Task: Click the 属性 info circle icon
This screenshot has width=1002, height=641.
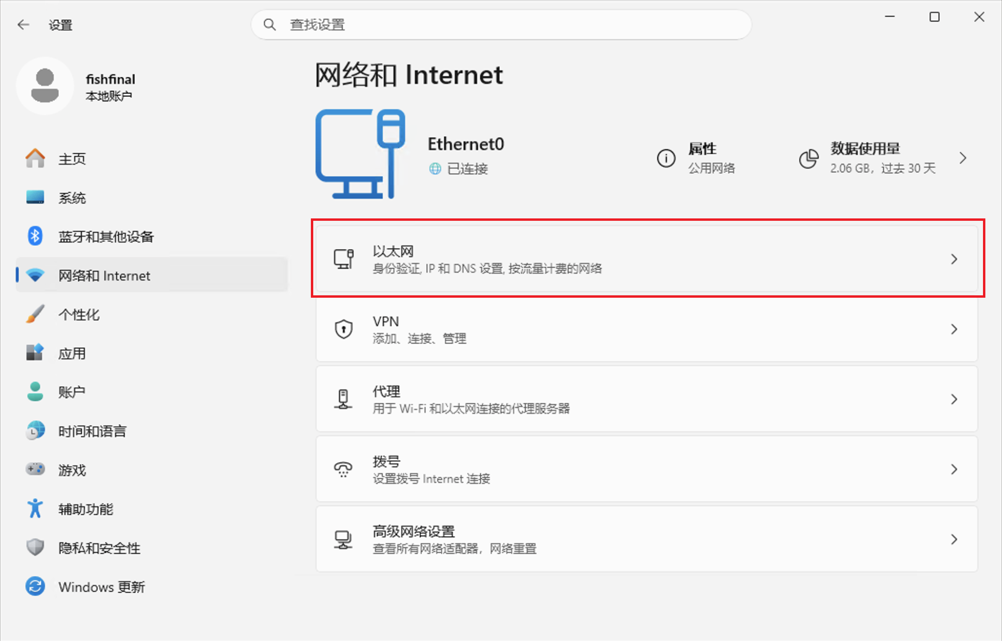Action: coord(666,158)
